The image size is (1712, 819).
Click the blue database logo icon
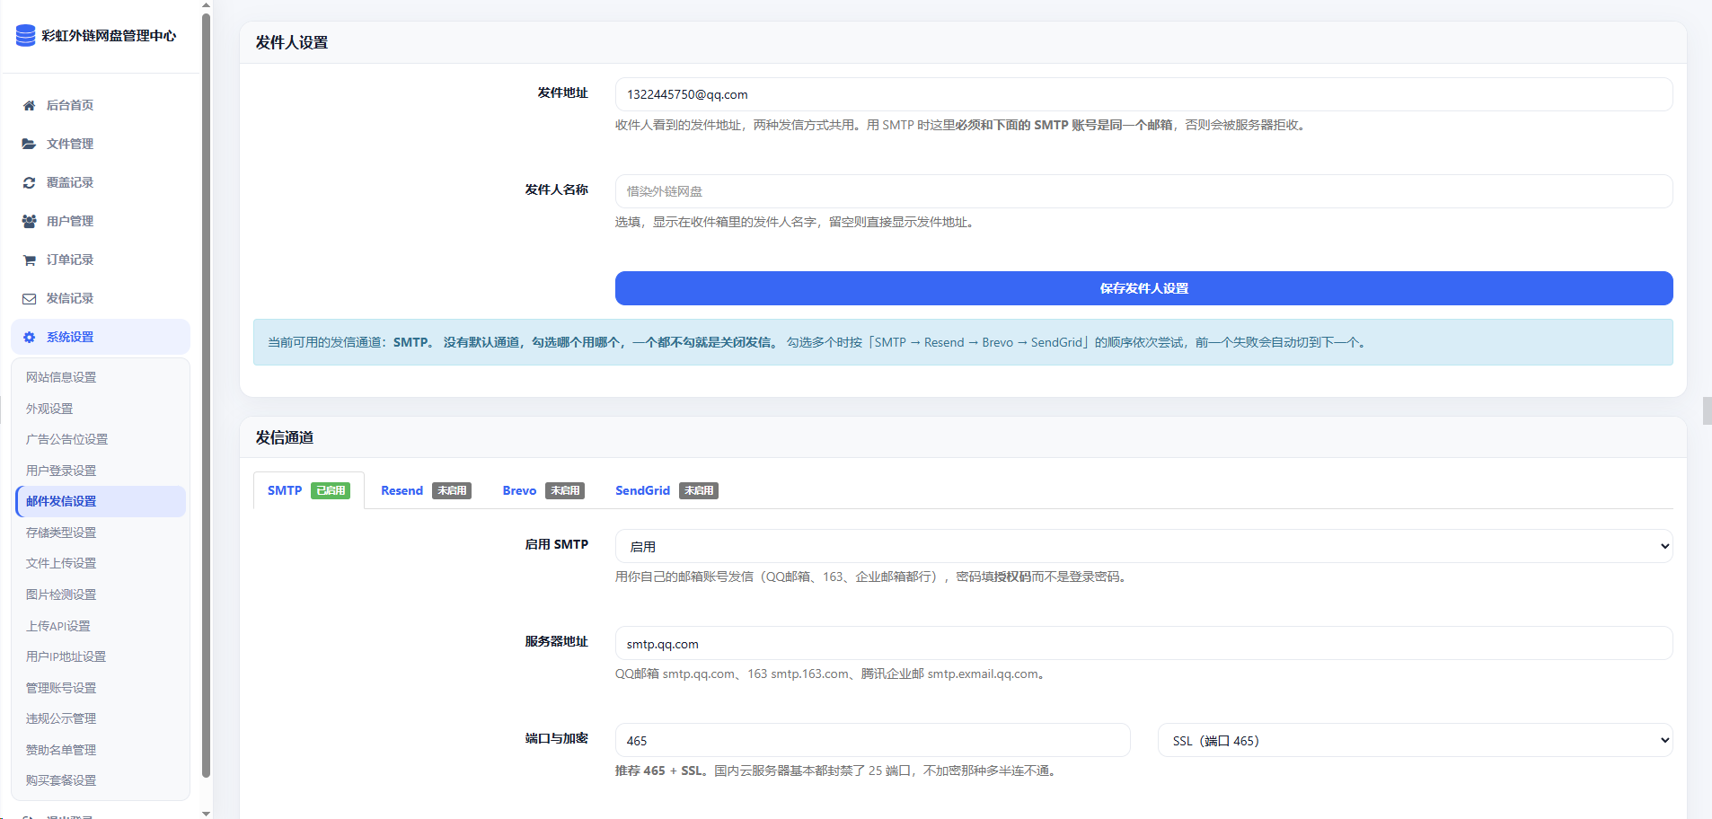(25, 35)
